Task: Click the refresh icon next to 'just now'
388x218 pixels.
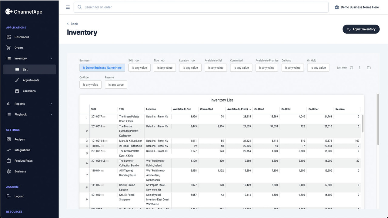Action: (351, 68)
